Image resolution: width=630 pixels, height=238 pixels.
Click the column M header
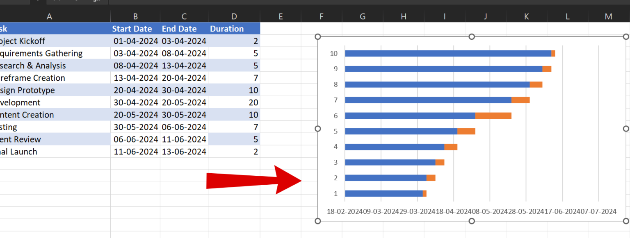608,16
